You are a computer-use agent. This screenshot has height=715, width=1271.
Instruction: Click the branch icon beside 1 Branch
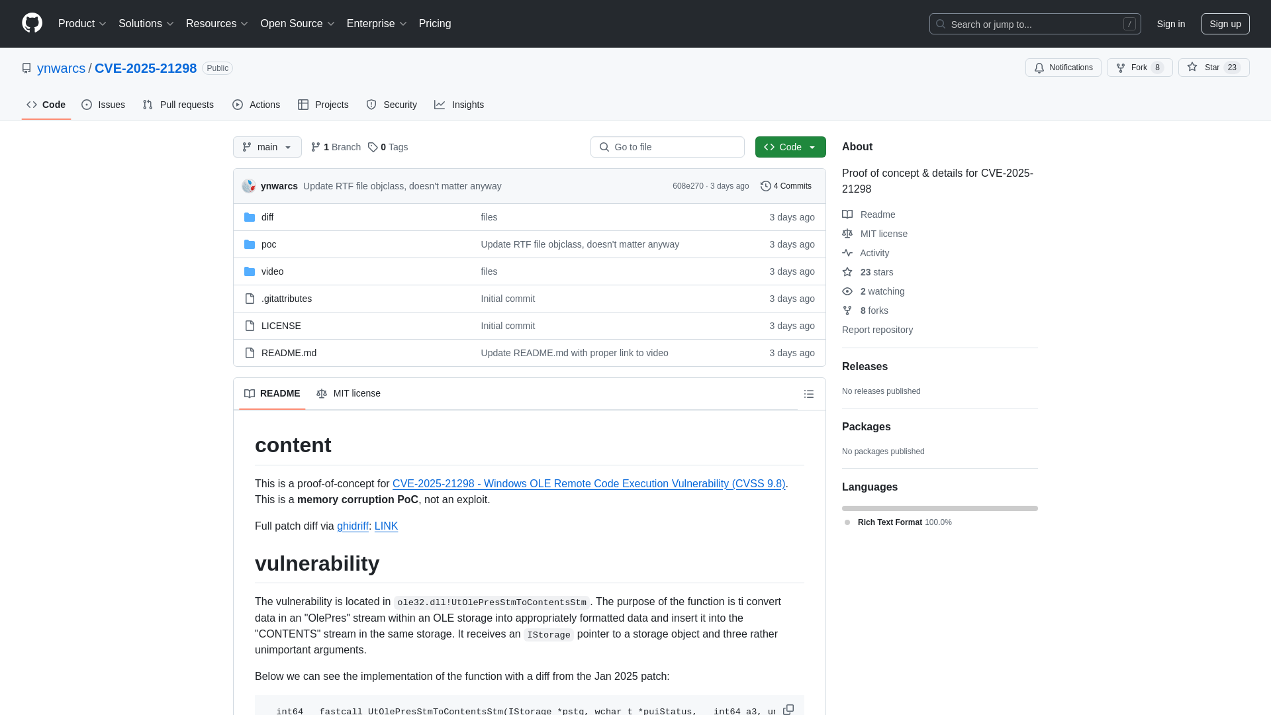316,147
